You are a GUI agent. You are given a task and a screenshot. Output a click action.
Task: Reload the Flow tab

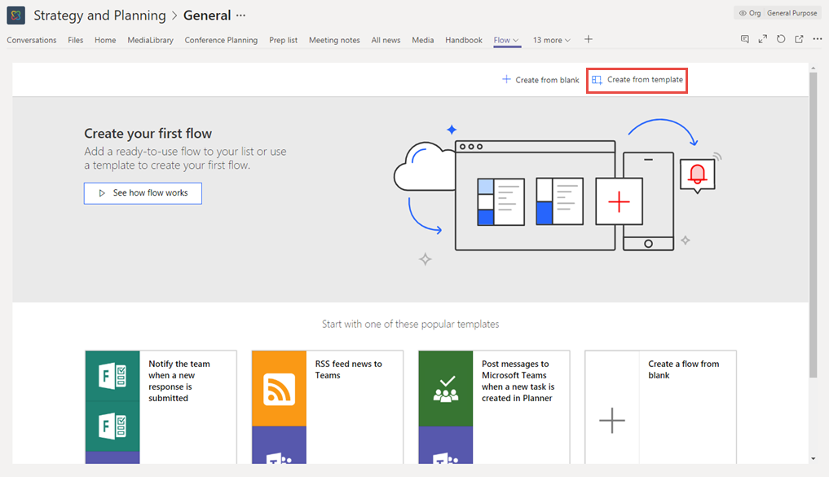click(781, 39)
